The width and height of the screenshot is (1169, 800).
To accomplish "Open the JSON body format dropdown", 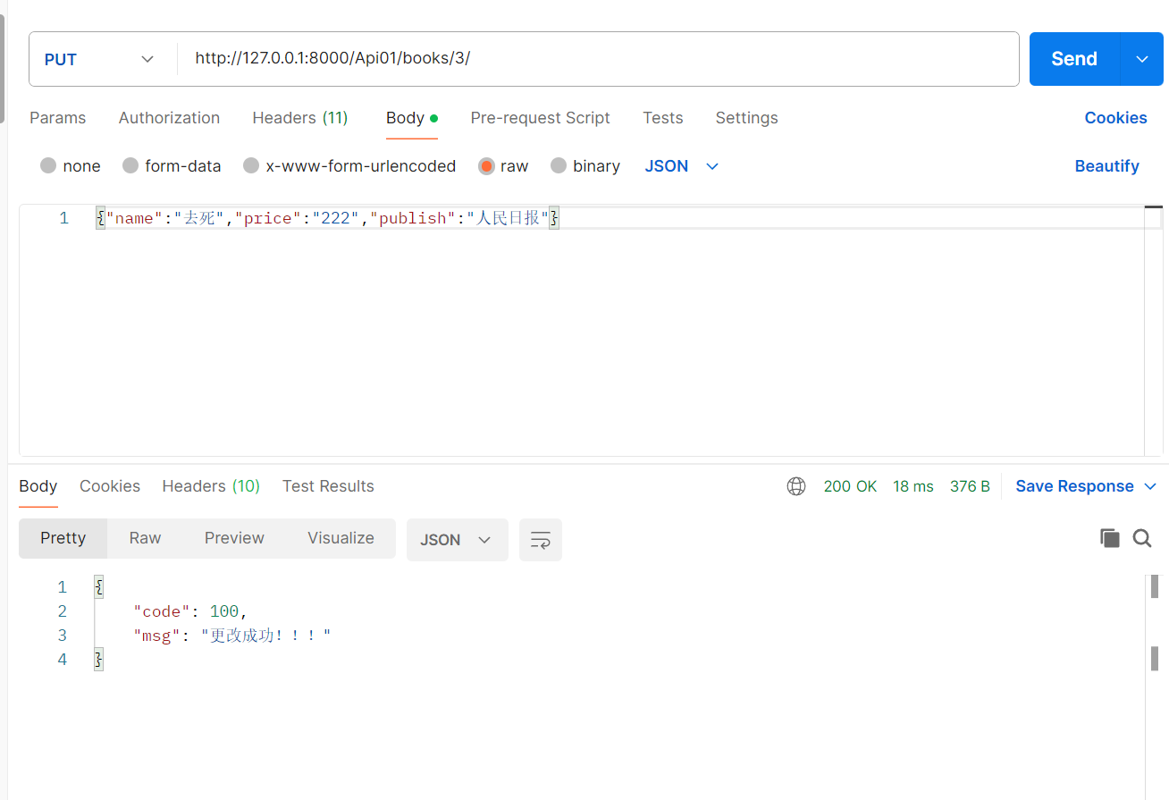I will [682, 166].
